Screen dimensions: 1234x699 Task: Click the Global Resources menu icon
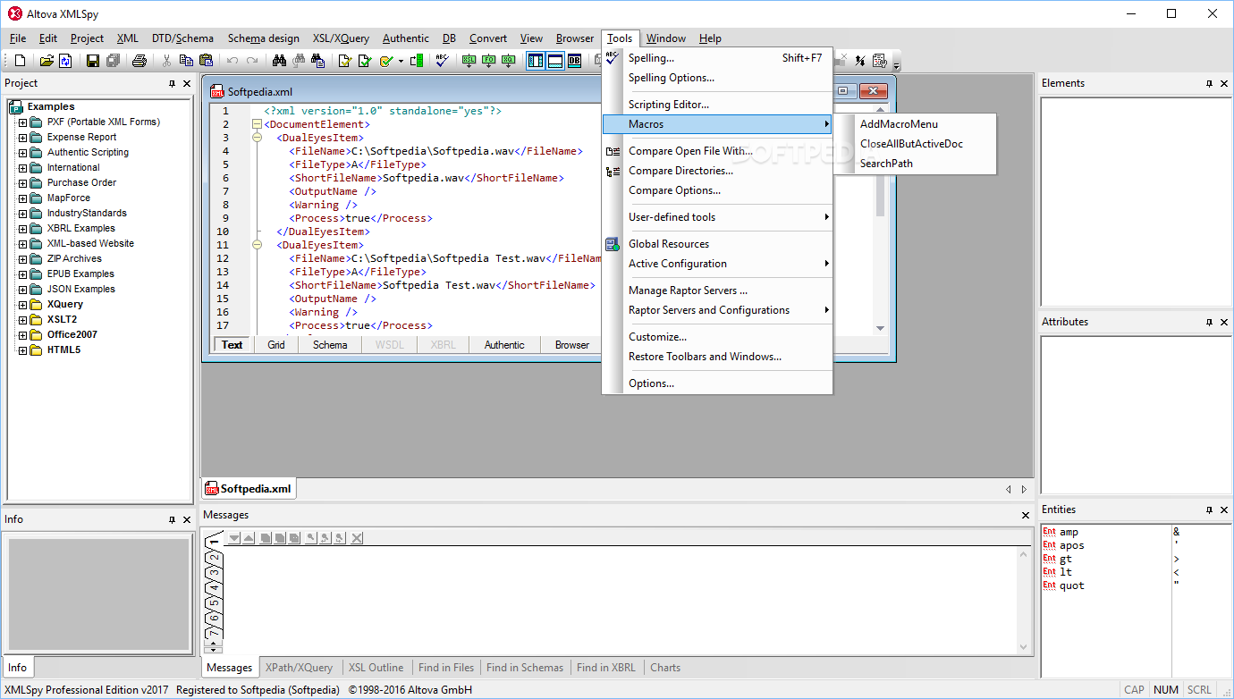tap(613, 244)
